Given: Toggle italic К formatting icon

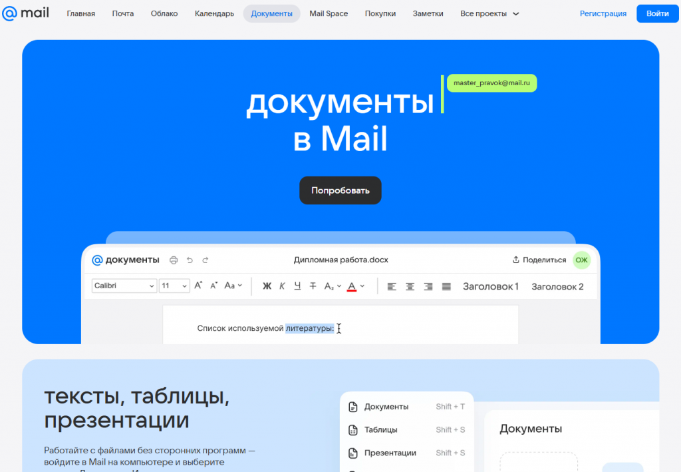Looking at the screenshot, I should [x=282, y=286].
